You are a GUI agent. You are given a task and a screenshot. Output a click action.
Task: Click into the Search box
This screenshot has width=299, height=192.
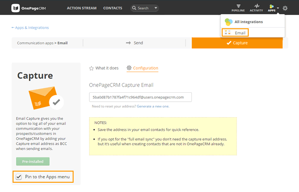(x=144, y=8)
